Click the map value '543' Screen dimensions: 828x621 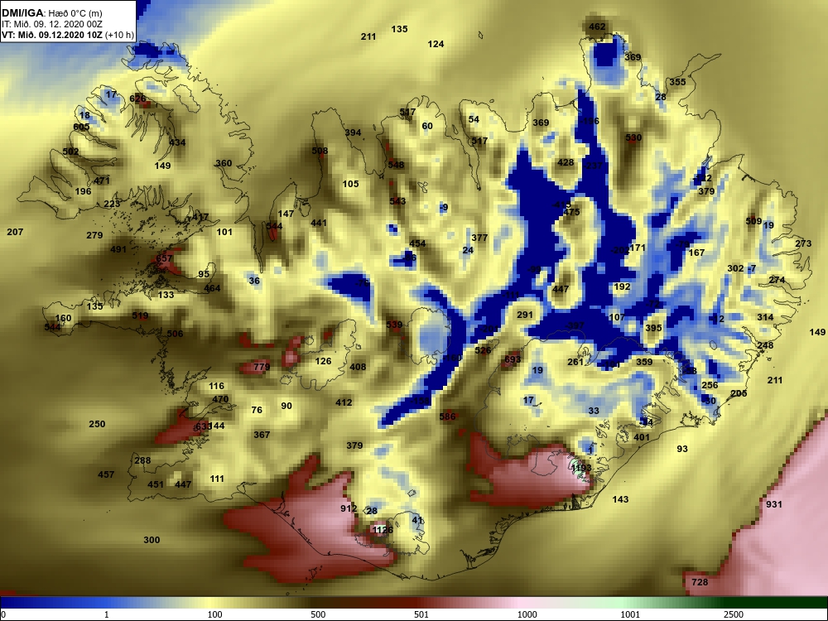click(x=397, y=200)
